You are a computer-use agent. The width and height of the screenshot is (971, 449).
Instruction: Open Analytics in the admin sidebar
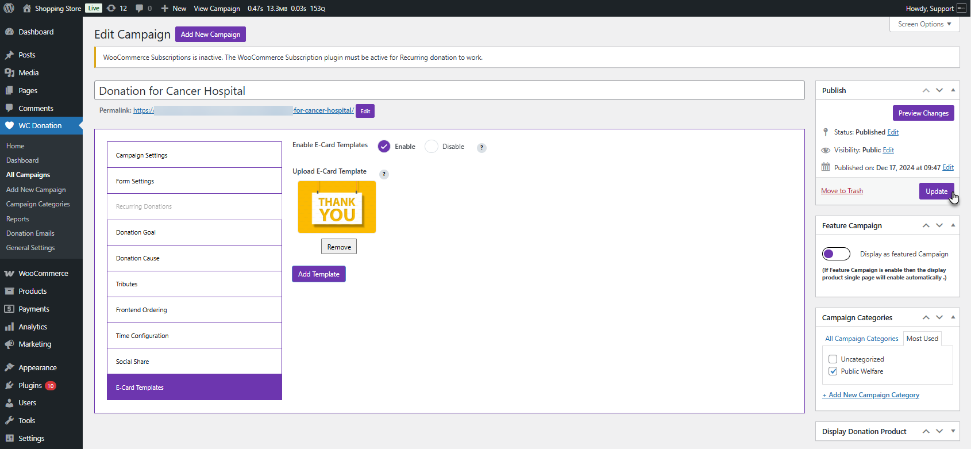[x=33, y=327]
